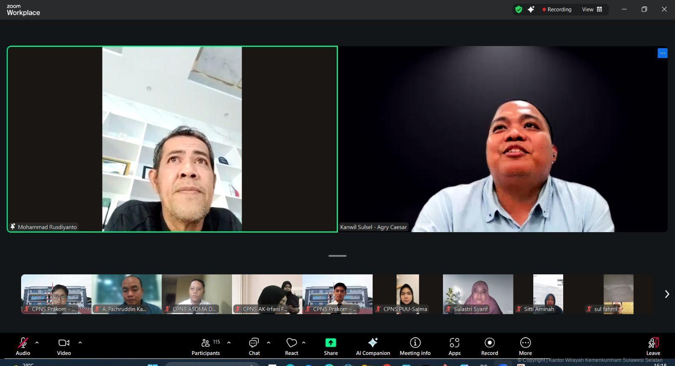Open the Chat panel
Screen dimensions: 675x366
[x=254, y=346]
